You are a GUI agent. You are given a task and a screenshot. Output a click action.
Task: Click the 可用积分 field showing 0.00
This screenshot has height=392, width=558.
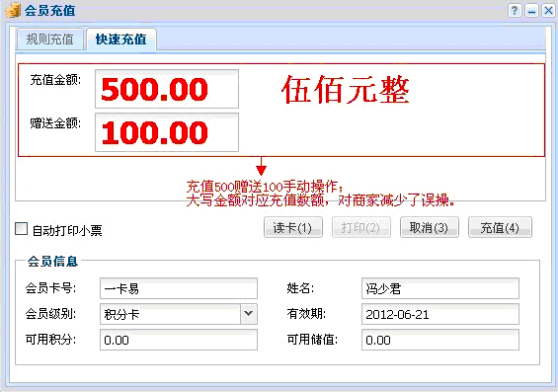[179, 340]
